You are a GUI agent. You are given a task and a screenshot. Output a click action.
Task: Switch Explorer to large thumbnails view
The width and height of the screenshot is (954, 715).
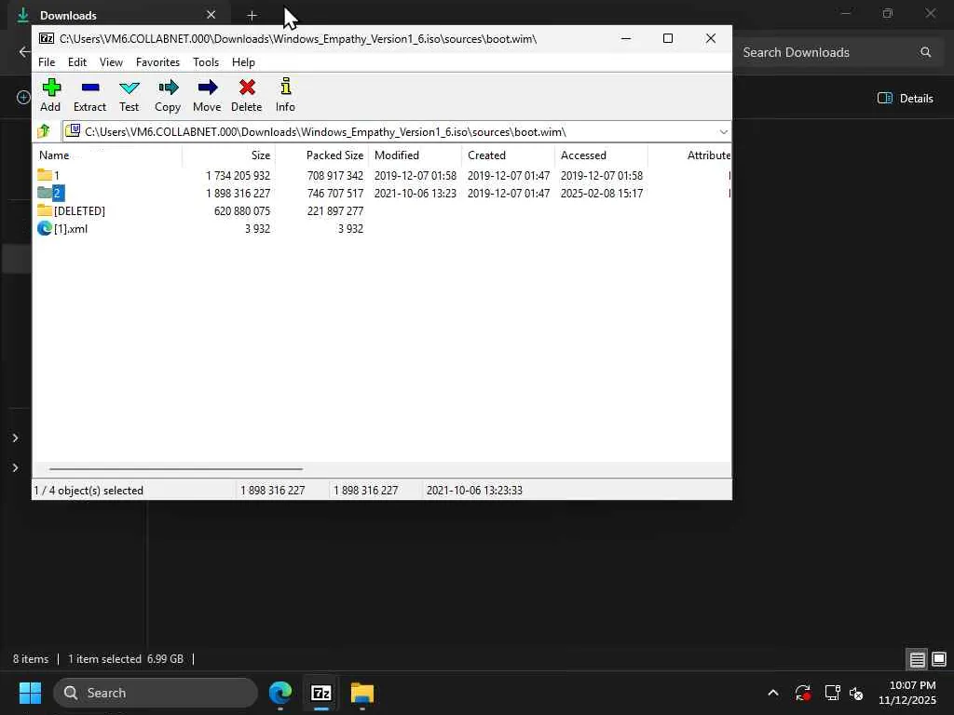[x=939, y=659]
